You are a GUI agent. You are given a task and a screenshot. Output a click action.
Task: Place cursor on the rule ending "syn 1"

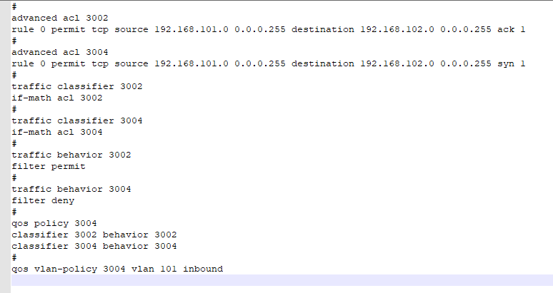click(x=268, y=63)
